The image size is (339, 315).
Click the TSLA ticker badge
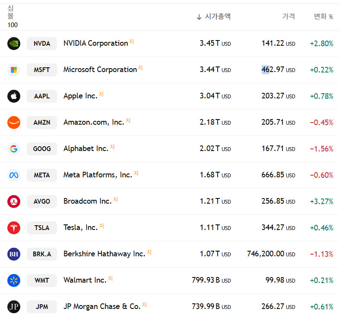point(42,228)
